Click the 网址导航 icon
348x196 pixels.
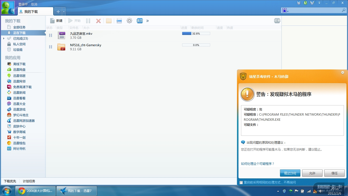pos(9,149)
